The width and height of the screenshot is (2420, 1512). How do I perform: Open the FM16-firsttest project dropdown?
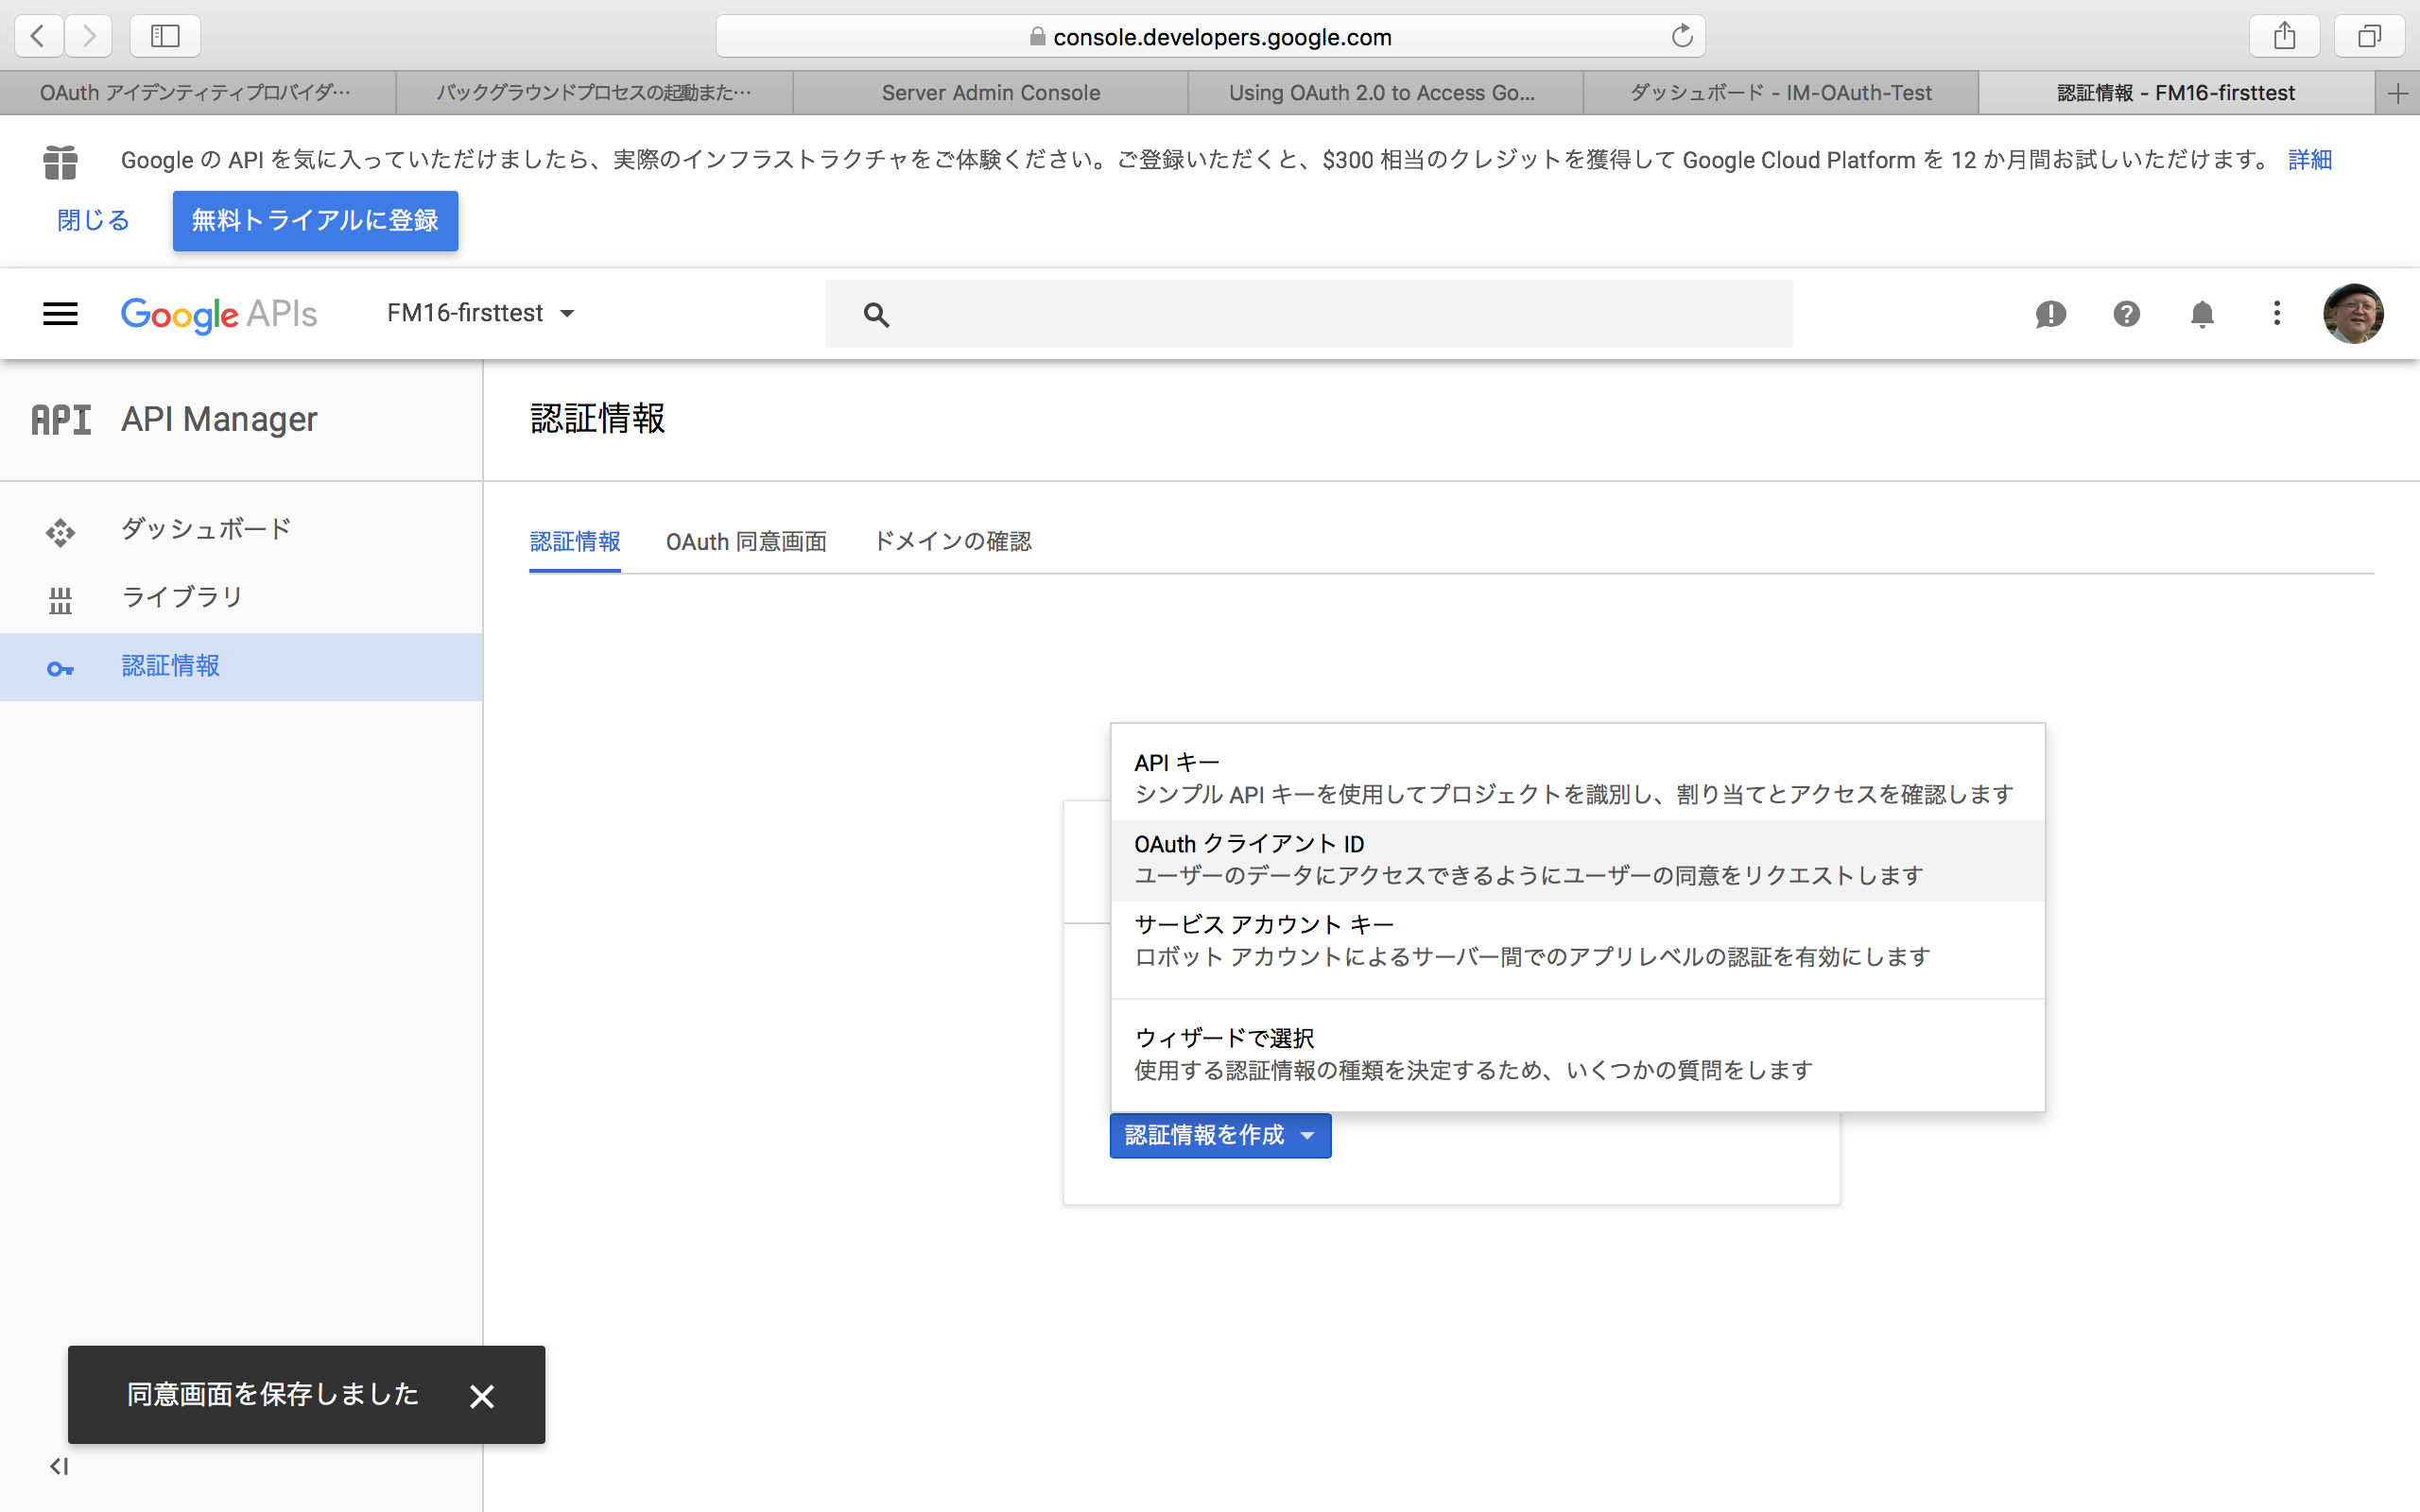481,313
